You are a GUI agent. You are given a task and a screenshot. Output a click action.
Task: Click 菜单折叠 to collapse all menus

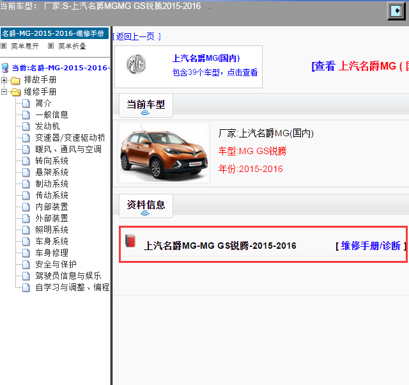click(70, 46)
